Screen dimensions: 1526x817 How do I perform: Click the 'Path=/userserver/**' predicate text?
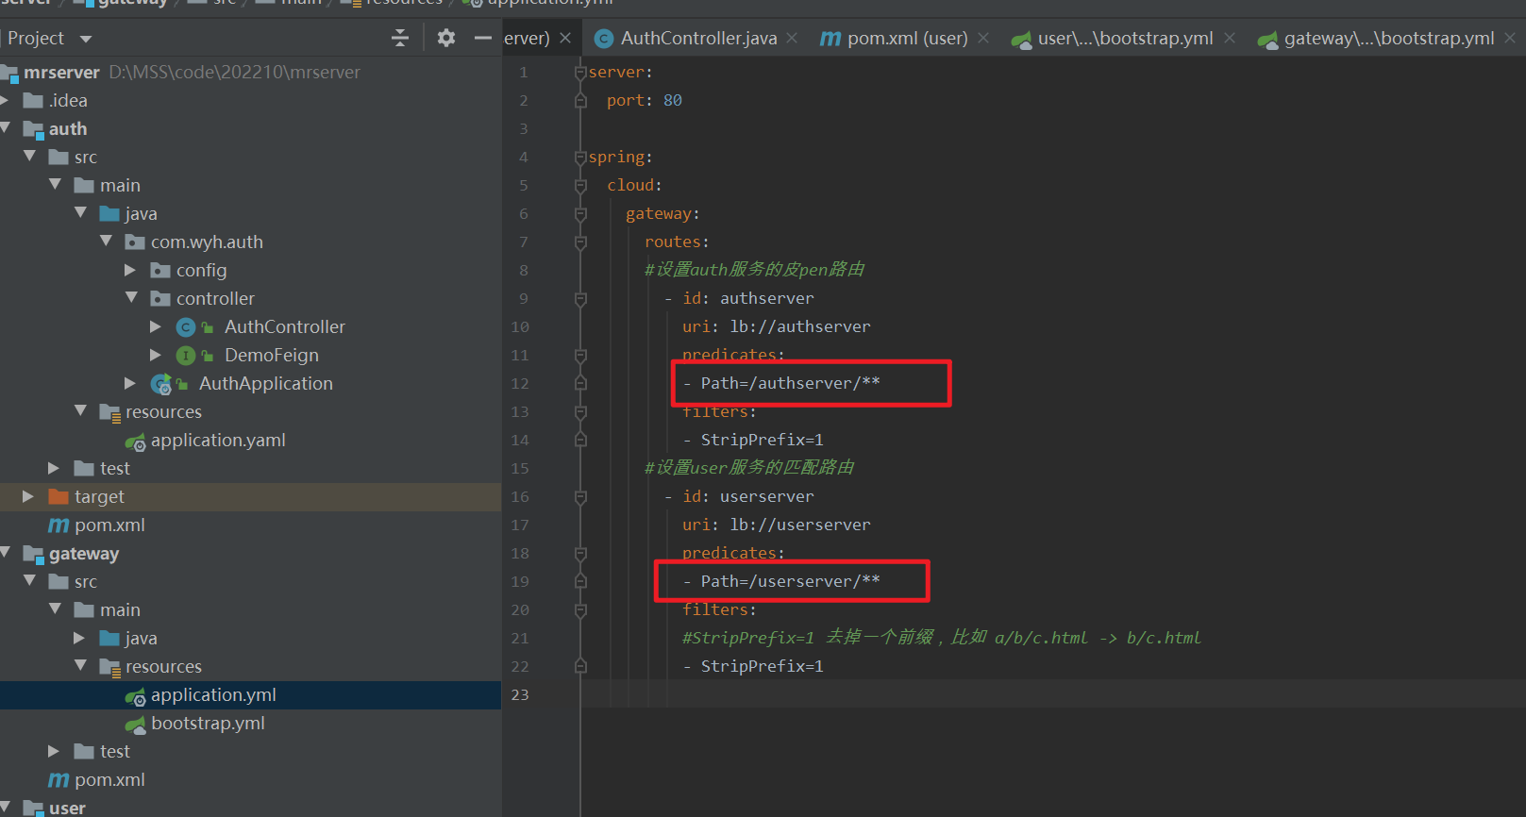(791, 582)
